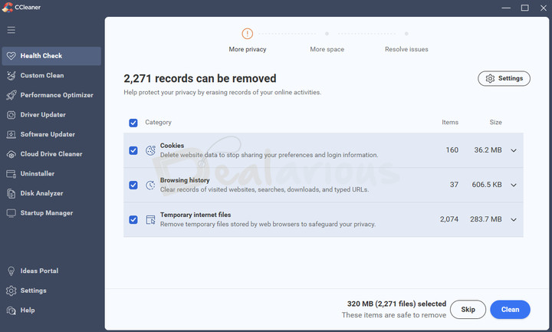Uncheck the Temporary internet files checkbox
The height and width of the screenshot is (332, 552).
(133, 219)
